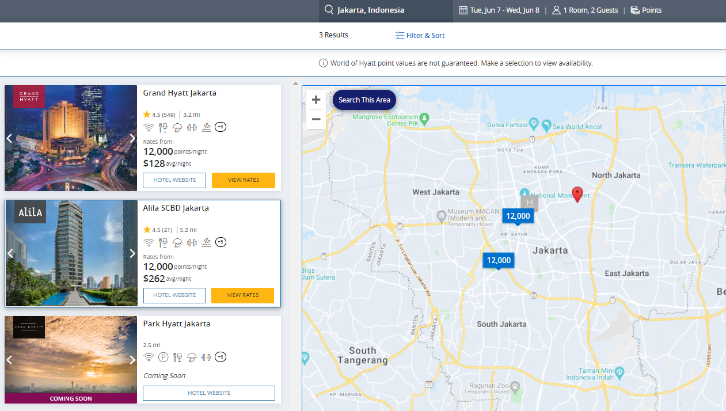This screenshot has height=411, width=726.
Task: Open Grand Hyatt Jakarta hotel website
Action: (x=174, y=180)
